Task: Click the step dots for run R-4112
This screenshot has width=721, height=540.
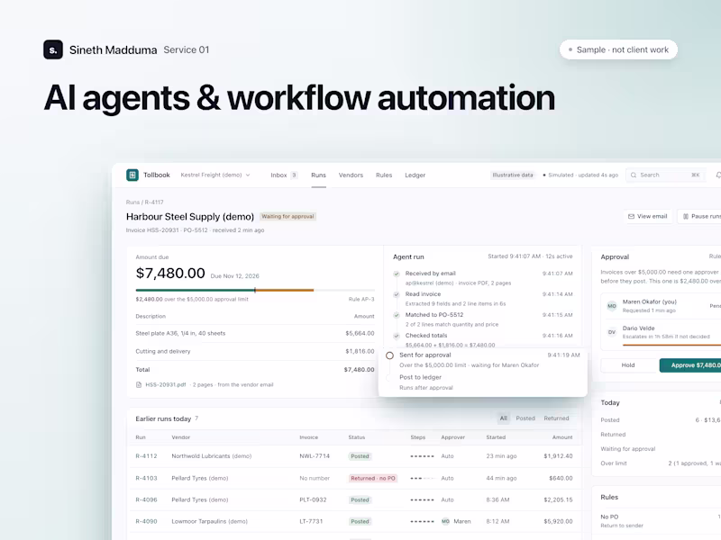Action: 422,456
